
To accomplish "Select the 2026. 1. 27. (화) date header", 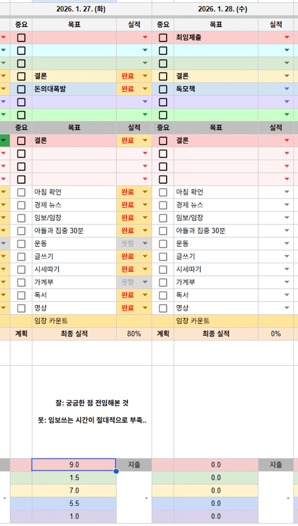I will pyautogui.click(x=81, y=9).
